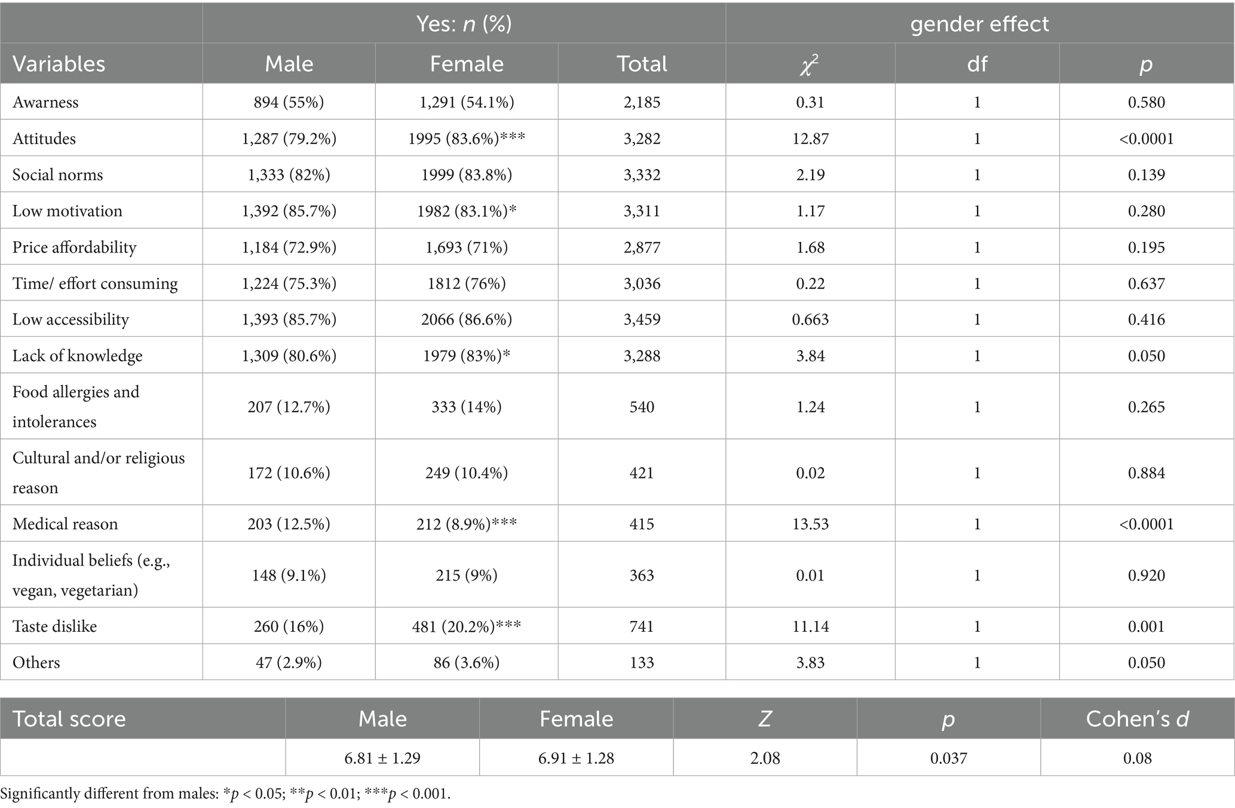Click the Low motivation row label
This screenshot has height=808, width=1235.
67,211
